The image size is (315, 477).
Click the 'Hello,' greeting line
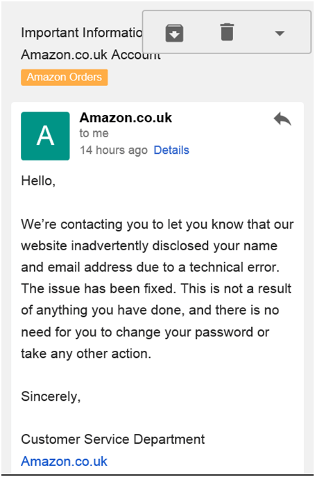(38, 181)
